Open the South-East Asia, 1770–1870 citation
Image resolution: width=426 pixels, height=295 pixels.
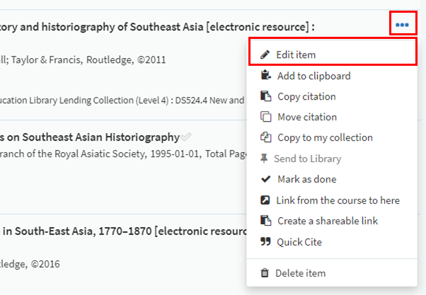(x=120, y=230)
